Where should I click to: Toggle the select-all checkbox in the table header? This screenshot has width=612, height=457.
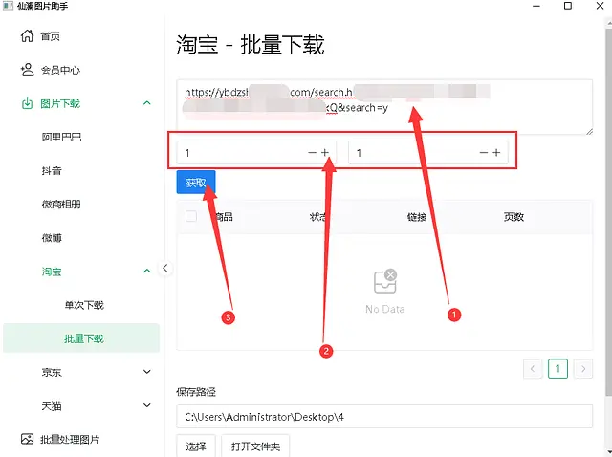pos(191,216)
